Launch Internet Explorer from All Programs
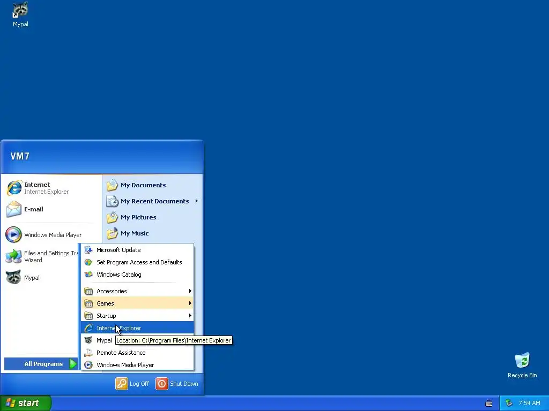549x411 pixels. point(137,328)
